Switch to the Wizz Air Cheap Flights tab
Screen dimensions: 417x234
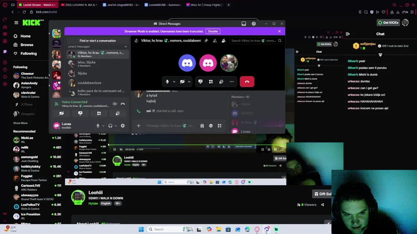(x=205, y=5)
